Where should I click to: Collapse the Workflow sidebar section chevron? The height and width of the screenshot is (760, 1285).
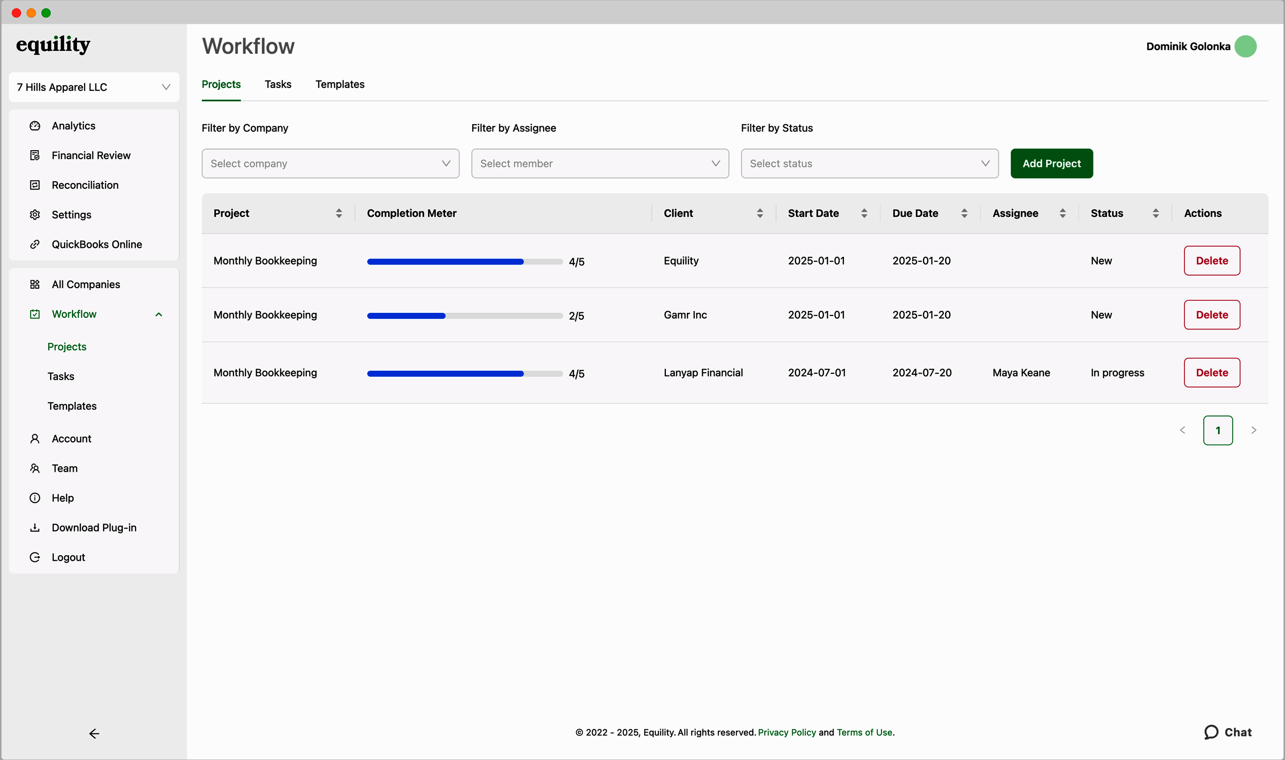pos(159,315)
